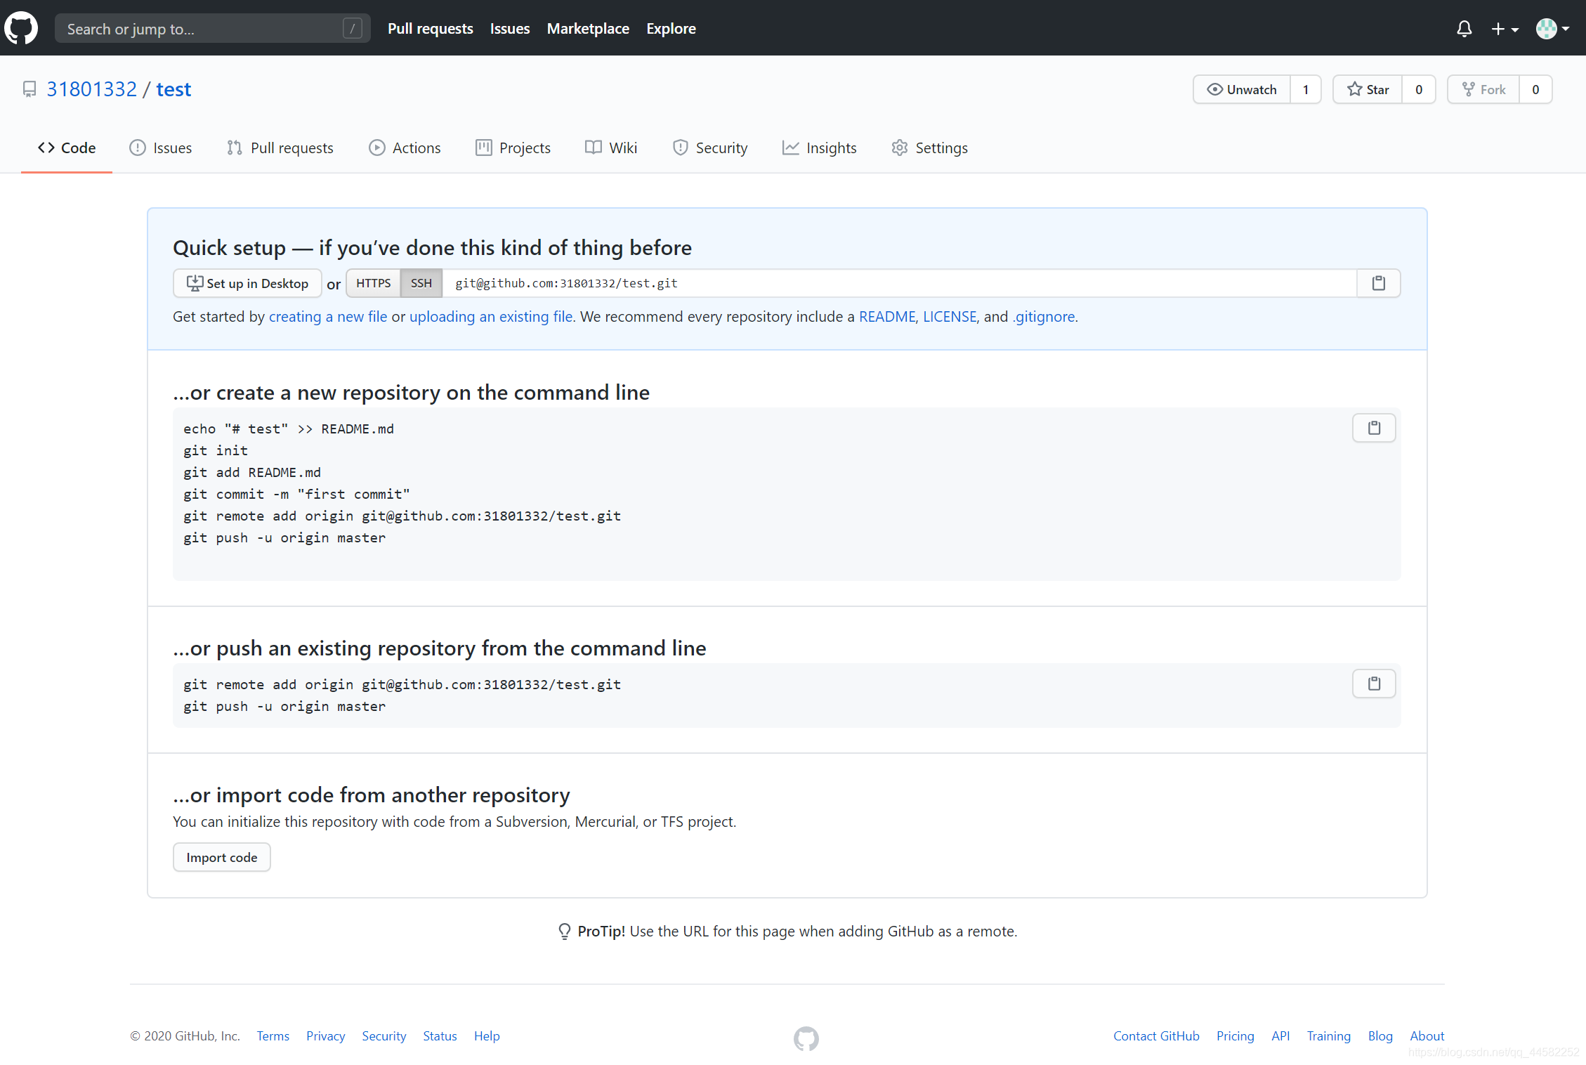Click the clone URL text field
Image resolution: width=1586 pixels, height=1065 pixels.
pyautogui.click(x=900, y=283)
